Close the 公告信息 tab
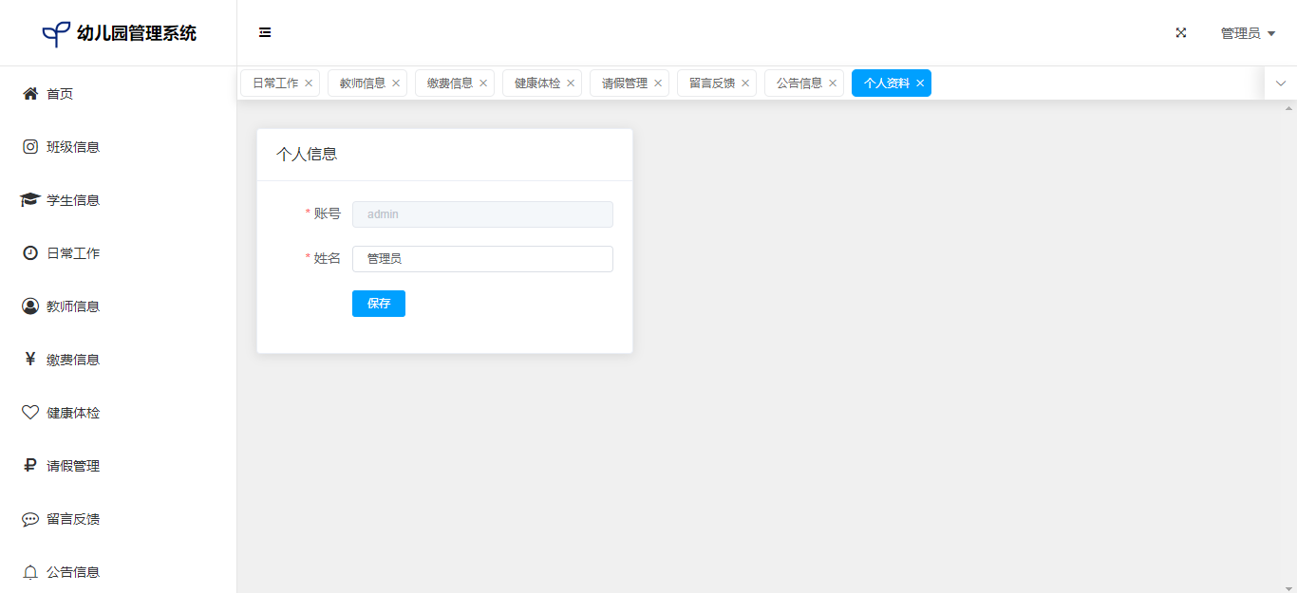Viewport: 1297px width, 593px height. 833,83
